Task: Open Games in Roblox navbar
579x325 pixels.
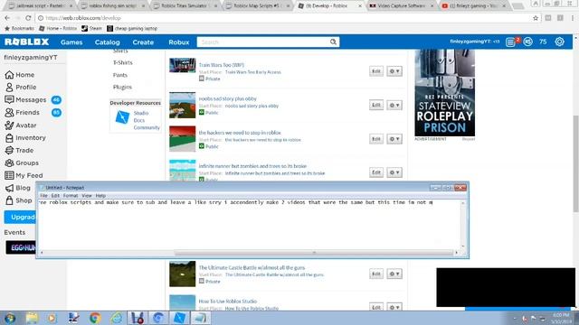Action: click(x=71, y=42)
